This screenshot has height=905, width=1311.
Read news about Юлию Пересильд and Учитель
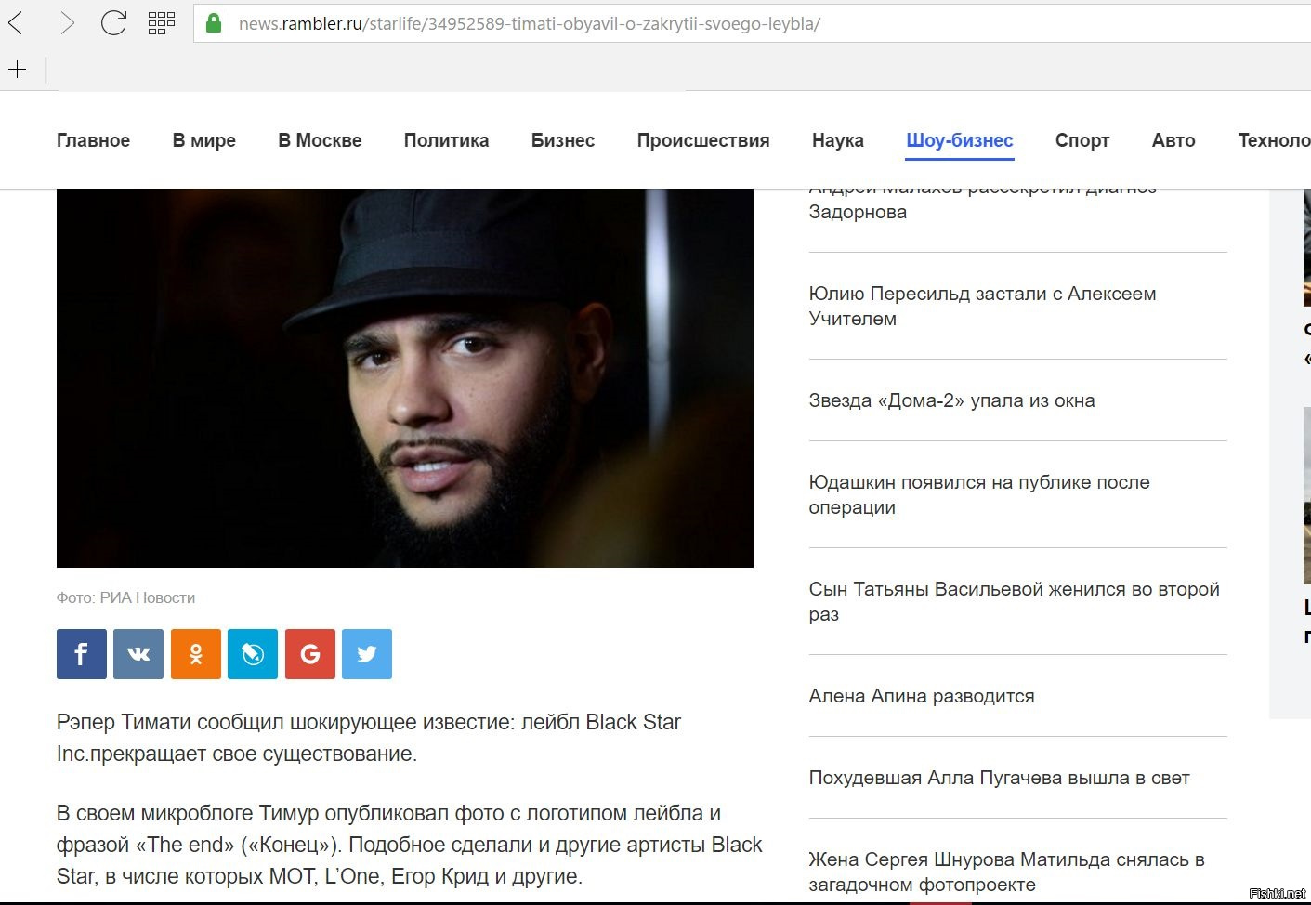[x=983, y=306]
